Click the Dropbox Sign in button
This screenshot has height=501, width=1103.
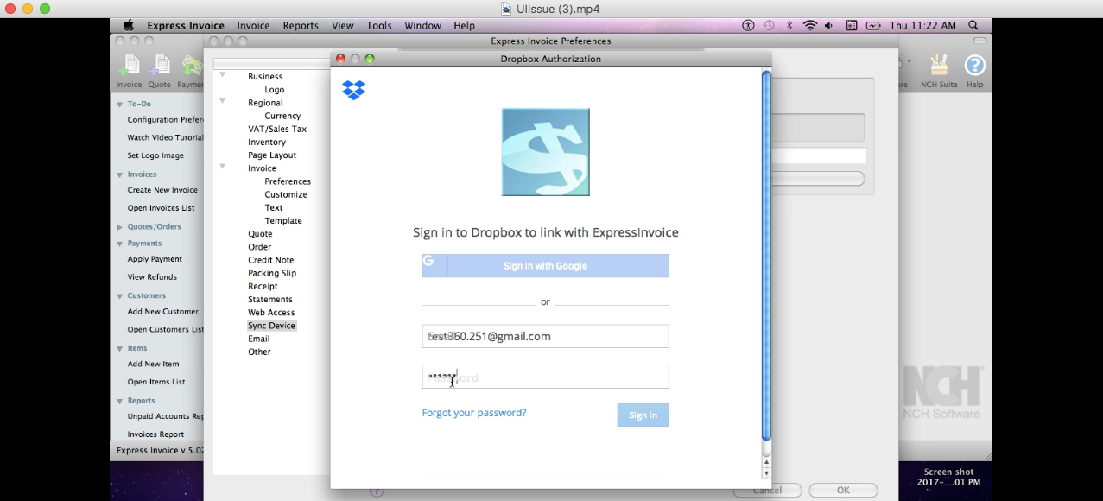tap(643, 415)
